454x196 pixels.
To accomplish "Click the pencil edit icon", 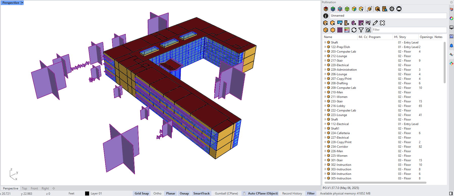I will (375, 23).
